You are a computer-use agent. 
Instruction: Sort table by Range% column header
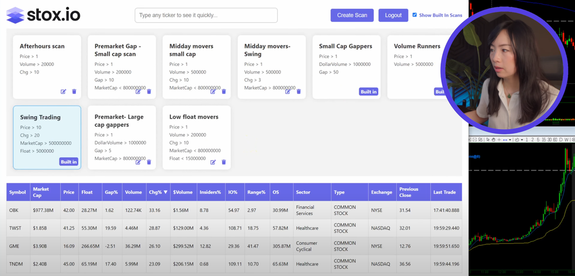pos(258,192)
